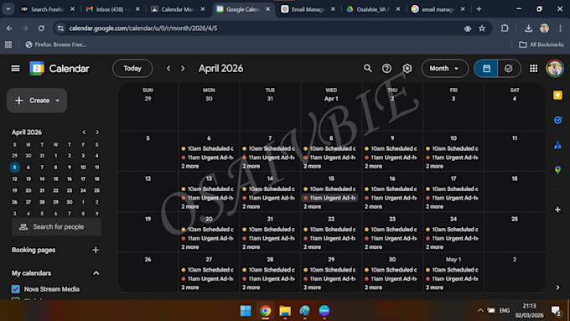Image resolution: width=570 pixels, height=321 pixels.
Task: Click the browser back arrow
Action: pos(9,28)
